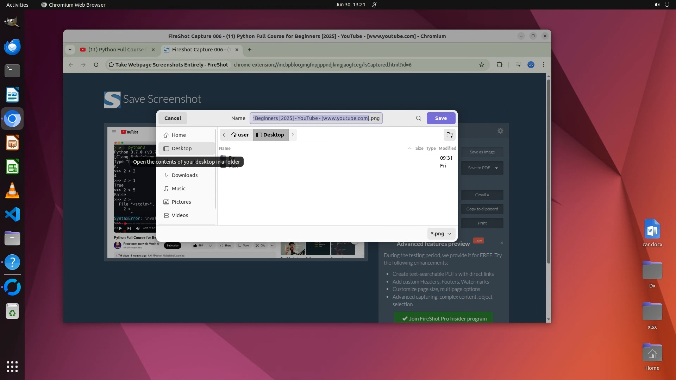The height and width of the screenshot is (380, 676).
Task: Click the user breadcrumb in the path bar
Action: (240, 135)
